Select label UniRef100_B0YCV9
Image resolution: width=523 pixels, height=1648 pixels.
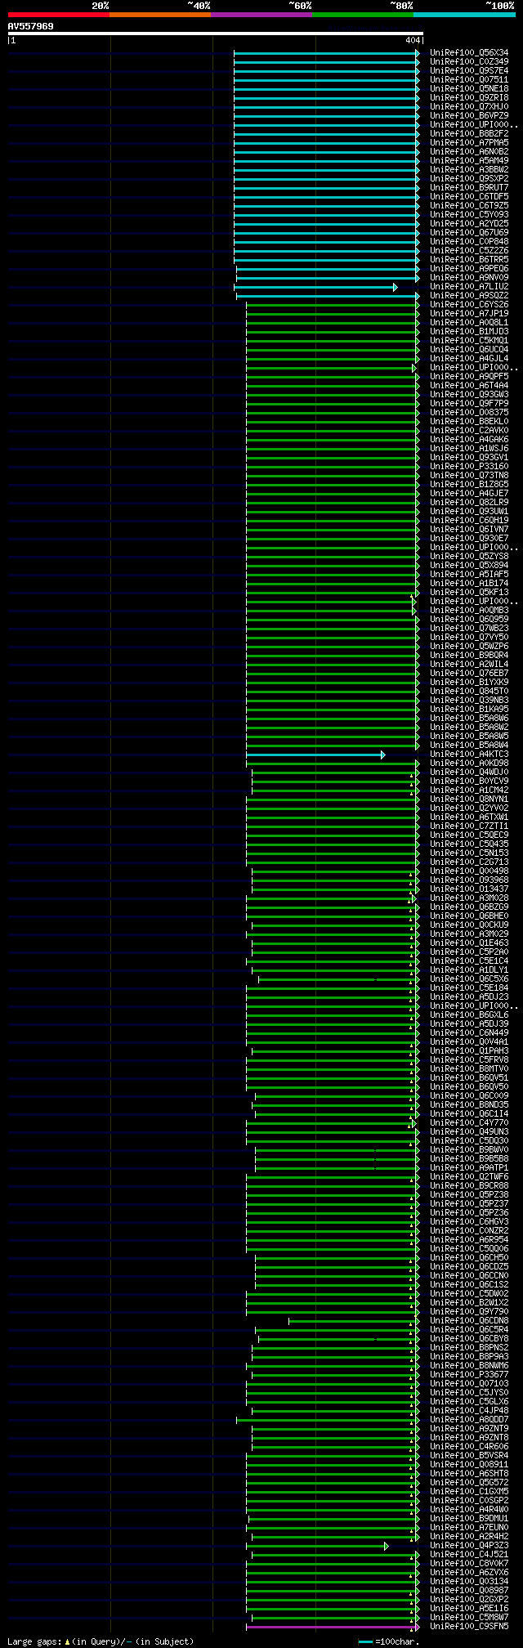(x=469, y=781)
